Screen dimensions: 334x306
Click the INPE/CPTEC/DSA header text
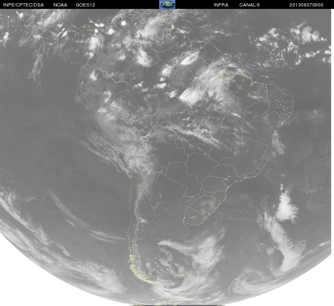tap(23, 5)
